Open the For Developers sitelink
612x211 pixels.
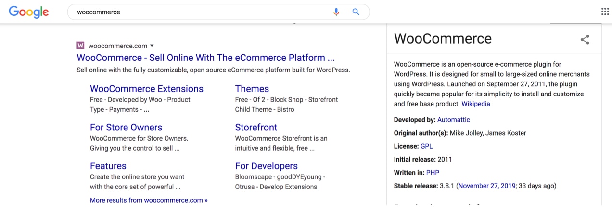pyautogui.click(x=266, y=166)
